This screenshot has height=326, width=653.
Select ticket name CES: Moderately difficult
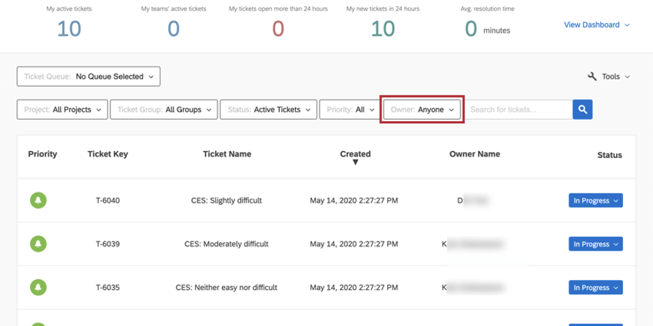click(x=227, y=244)
